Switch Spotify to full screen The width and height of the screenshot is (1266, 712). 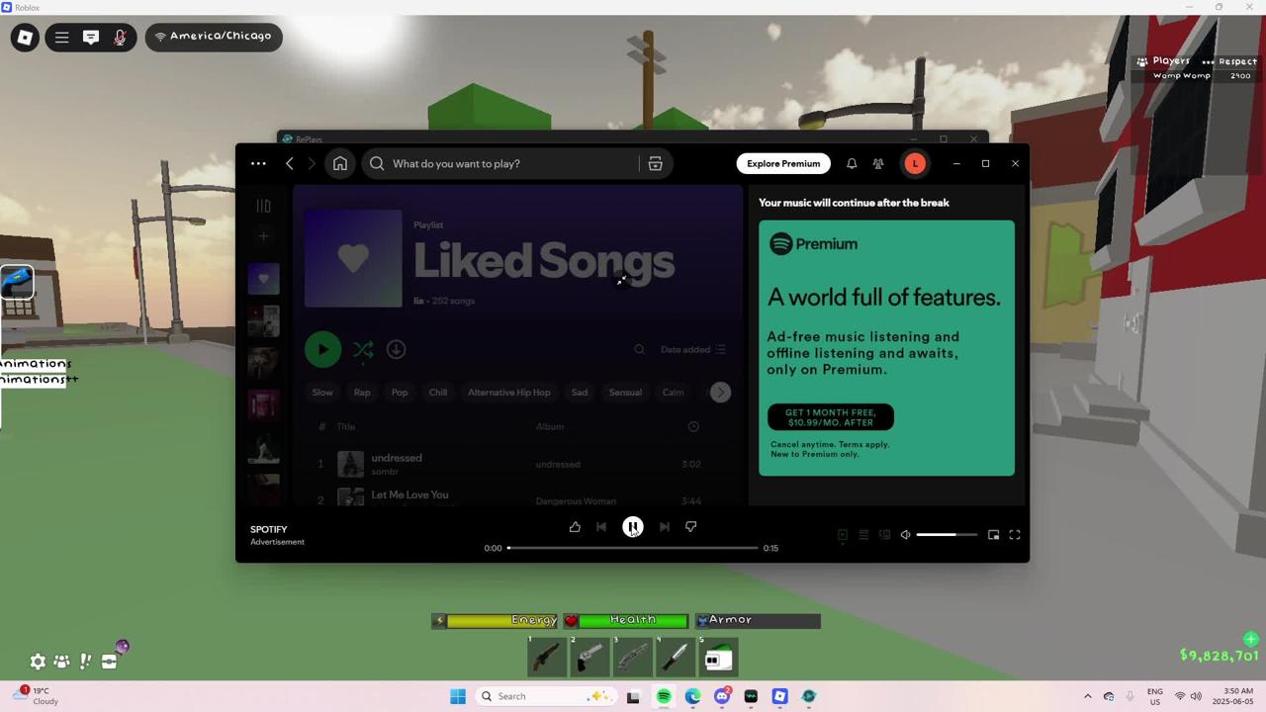pyautogui.click(x=1015, y=535)
